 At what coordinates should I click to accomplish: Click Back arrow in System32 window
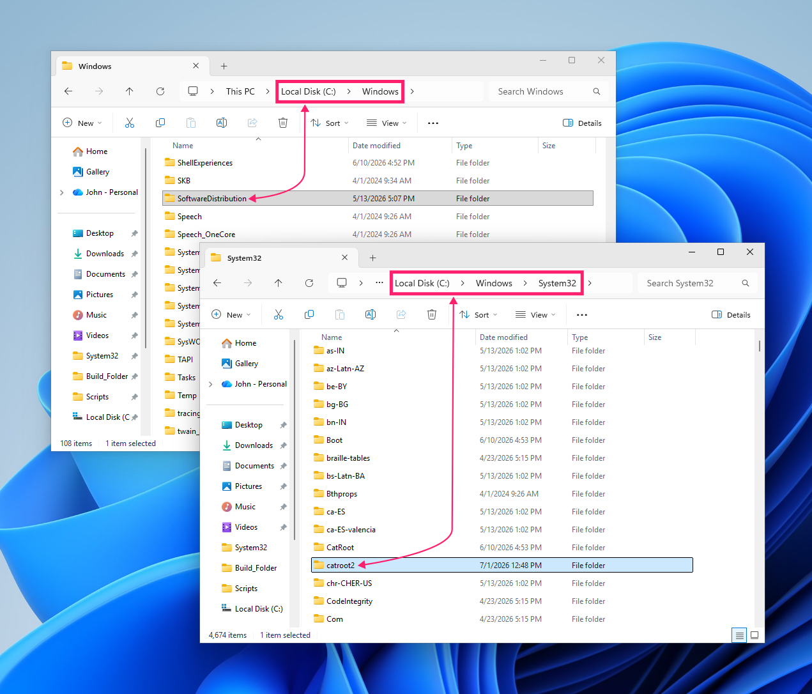[x=217, y=283]
